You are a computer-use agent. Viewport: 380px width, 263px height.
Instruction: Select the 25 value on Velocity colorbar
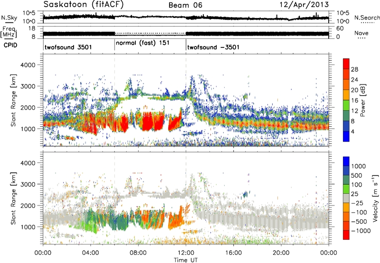click(354, 194)
